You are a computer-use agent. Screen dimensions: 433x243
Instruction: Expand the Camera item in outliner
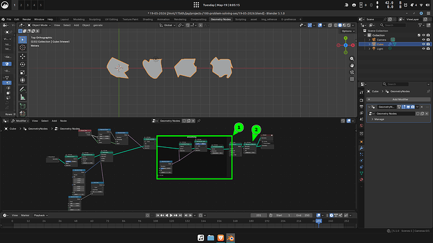(x=370, y=39)
